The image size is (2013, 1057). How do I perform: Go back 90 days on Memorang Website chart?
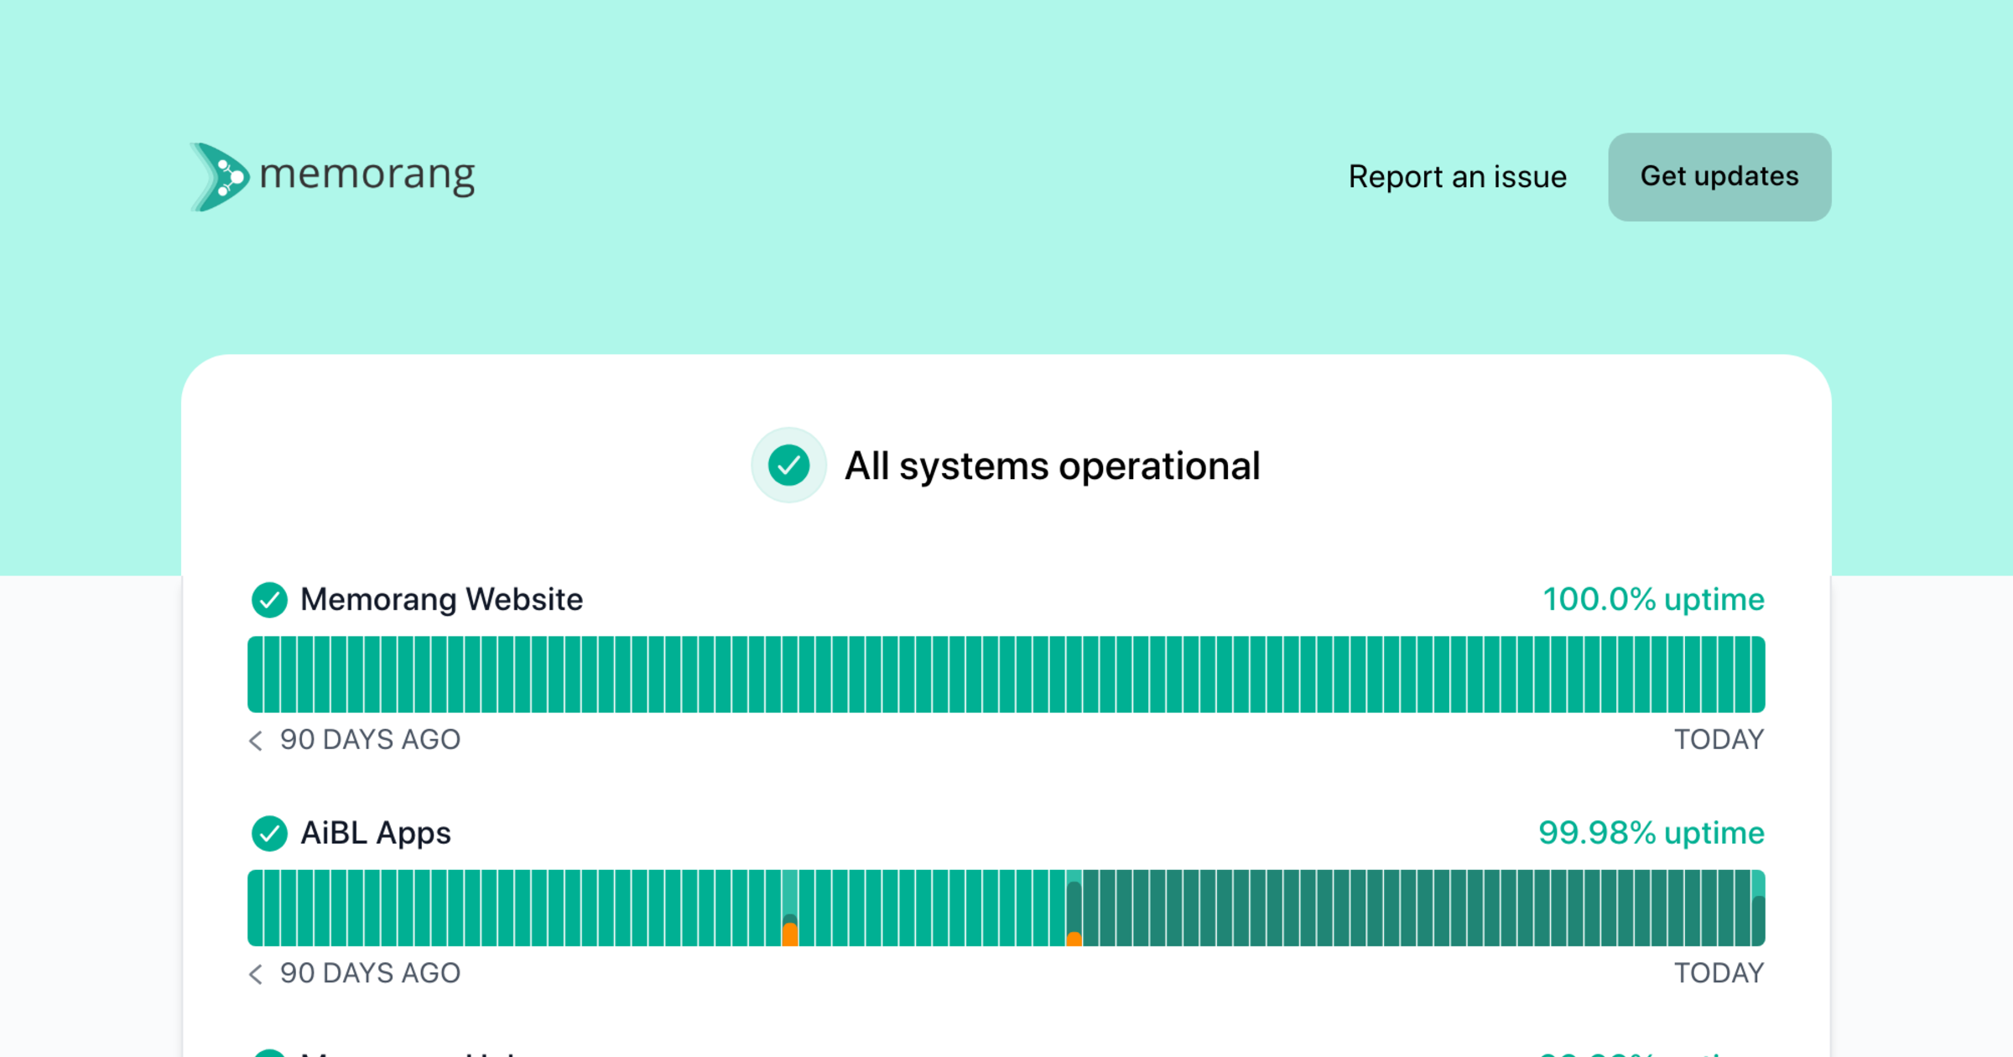256,740
